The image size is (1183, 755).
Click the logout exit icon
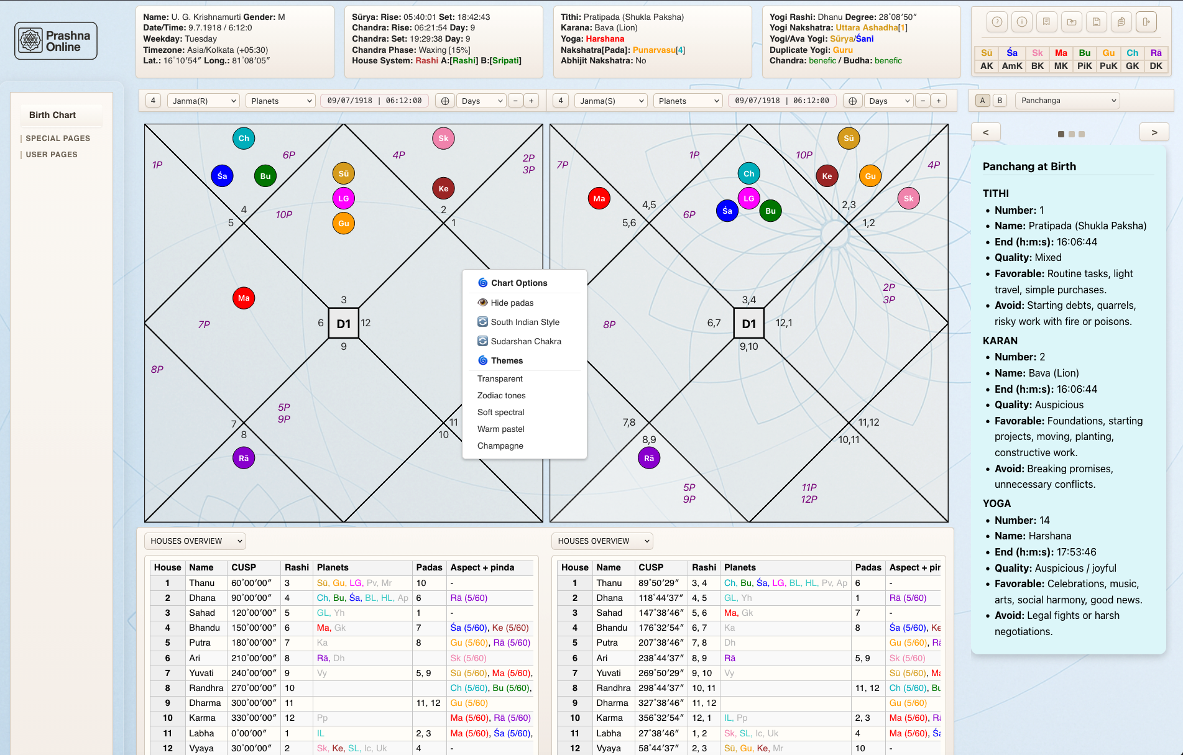(x=1146, y=22)
